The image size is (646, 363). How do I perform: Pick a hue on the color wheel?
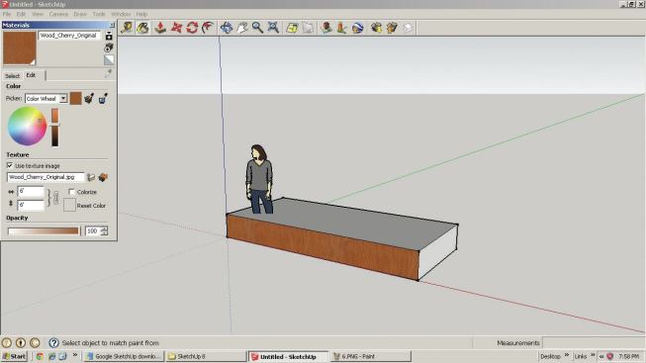coord(27,126)
